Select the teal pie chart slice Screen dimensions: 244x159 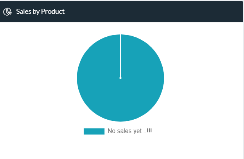point(120,78)
